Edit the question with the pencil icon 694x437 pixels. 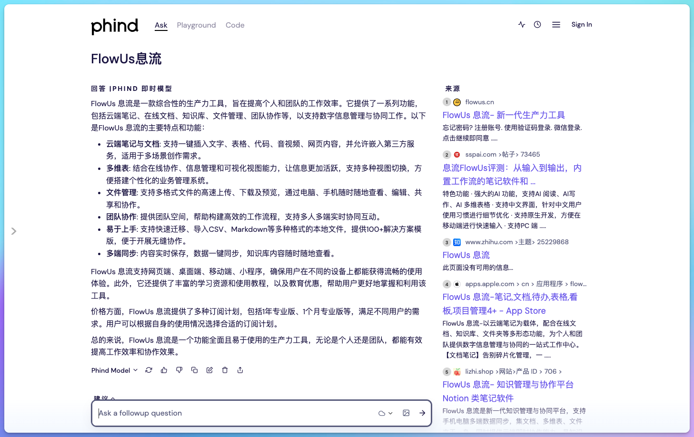click(209, 370)
